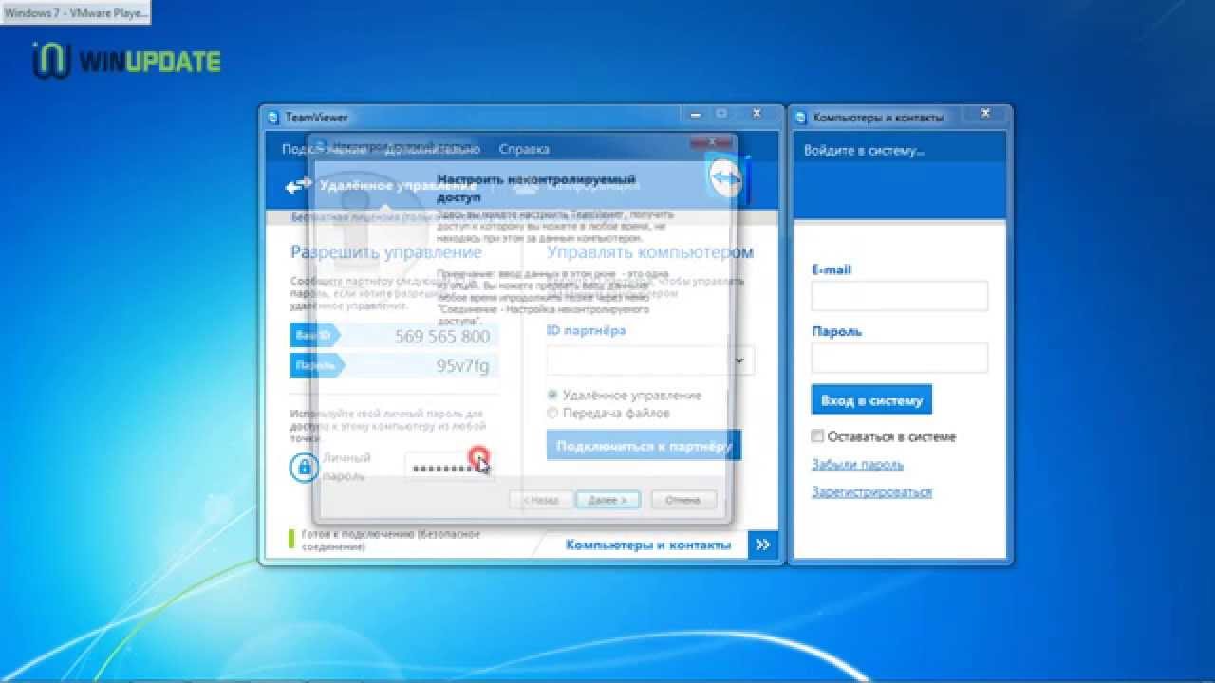Tick the Оставаться в системе checkbox
The image size is (1215, 683).
click(x=817, y=436)
